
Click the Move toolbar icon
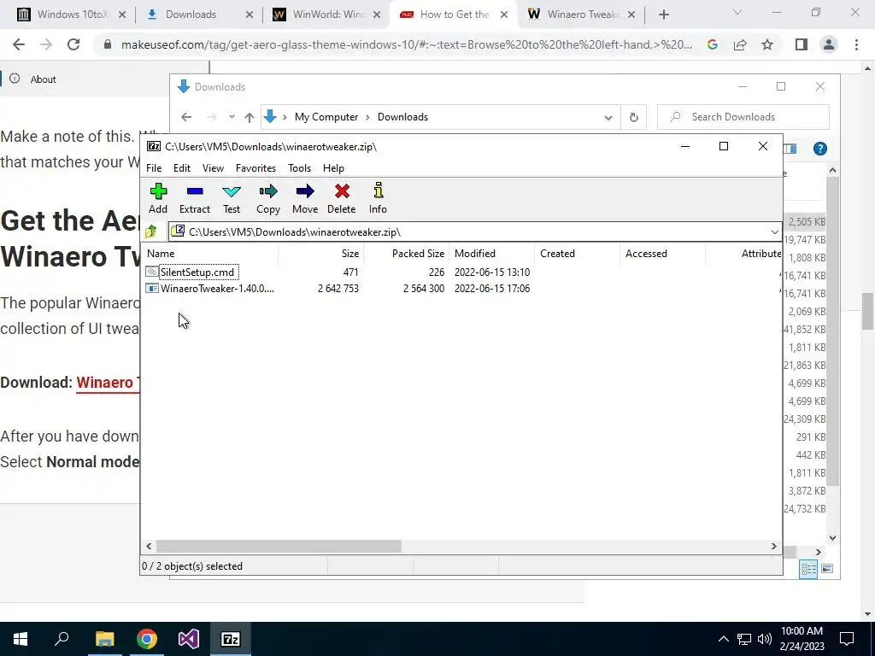(x=305, y=198)
